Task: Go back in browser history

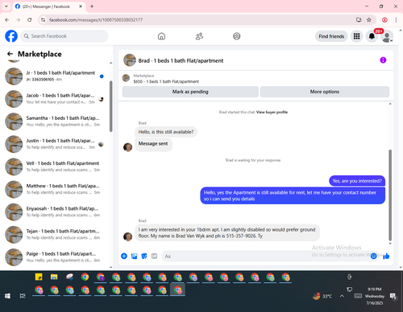Action: (7, 20)
